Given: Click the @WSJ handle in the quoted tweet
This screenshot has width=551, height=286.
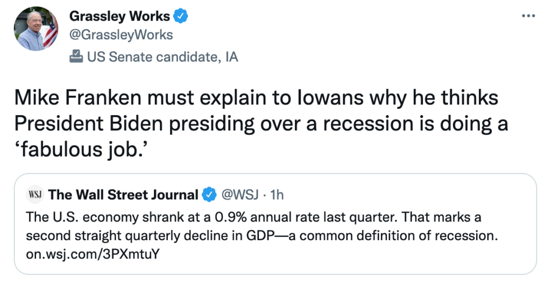Looking at the screenshot, I should [239, 194].
